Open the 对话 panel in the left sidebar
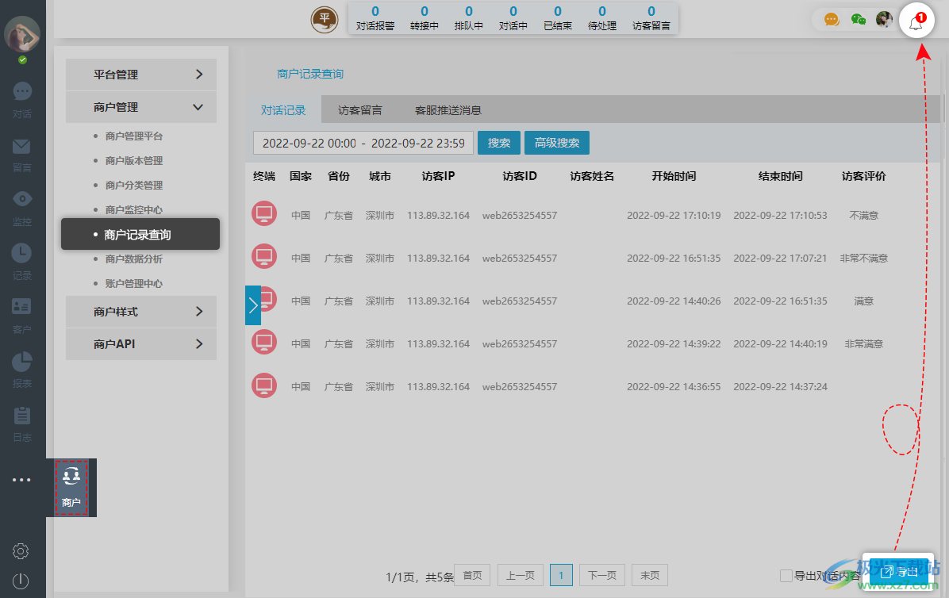The image size is (949, 598). point(21,95)
